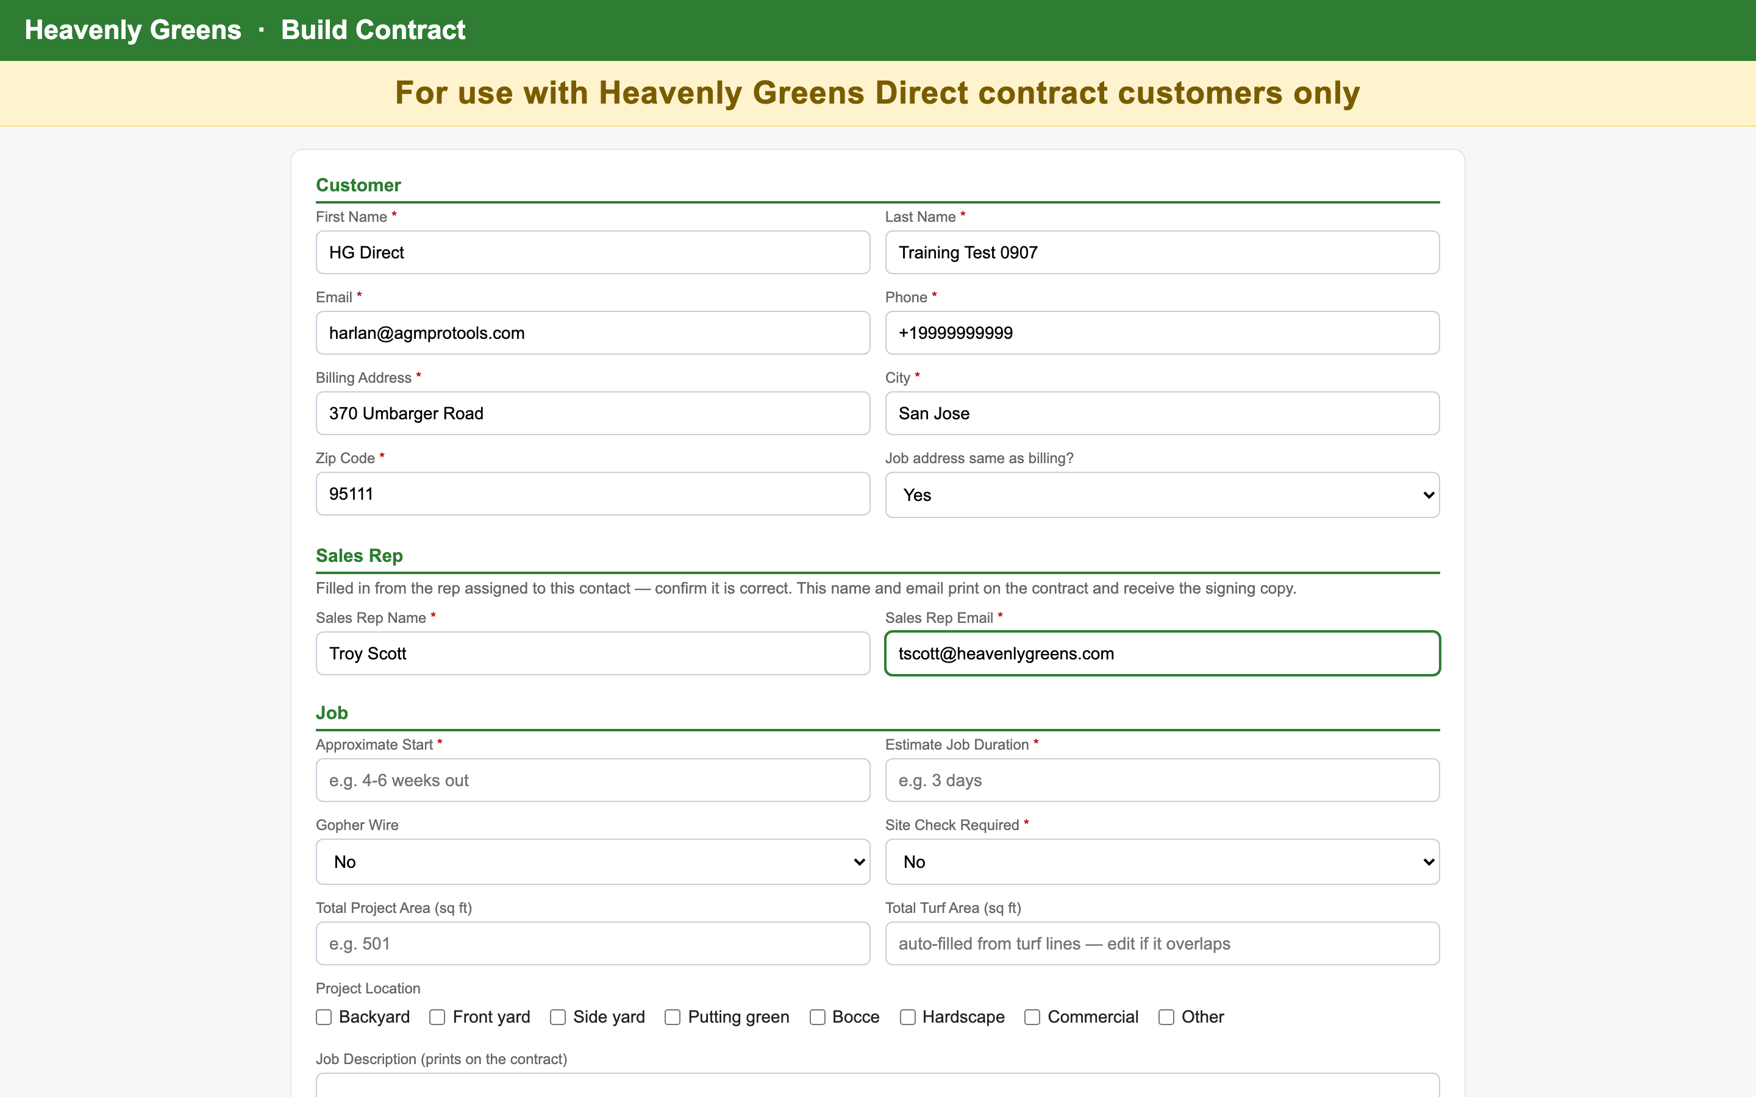Click the Direct contract customers only banner text
The image size is (1756, 1097).
coord(877,93)
